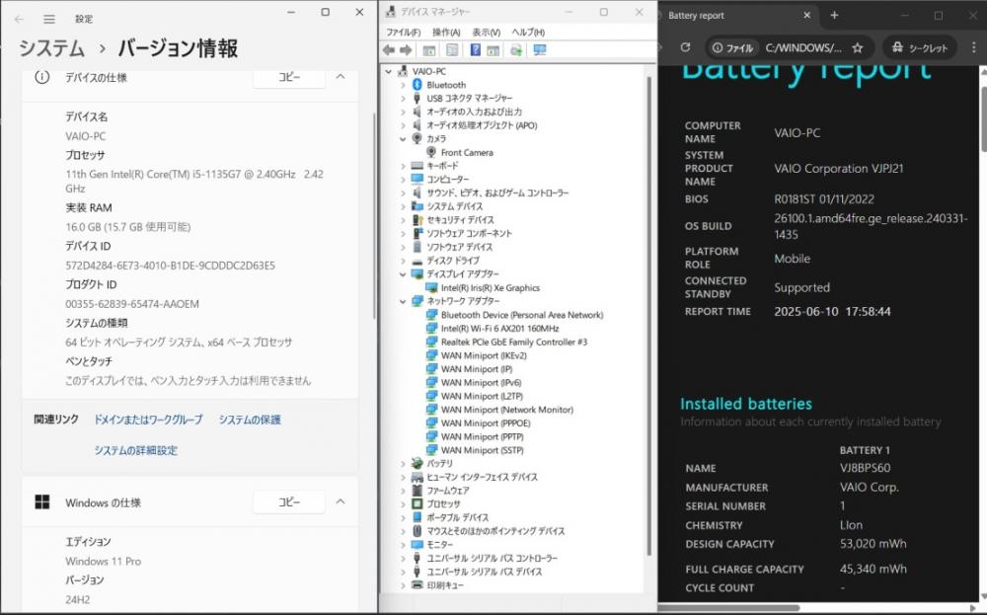The height and width of the screenshot is (615, 987).
Task: Collapse the ネットワーク アダプター category
Action: [x=403, y=301]
